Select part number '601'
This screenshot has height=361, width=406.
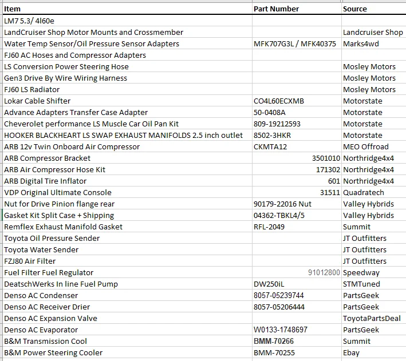(x=297, y=181)
